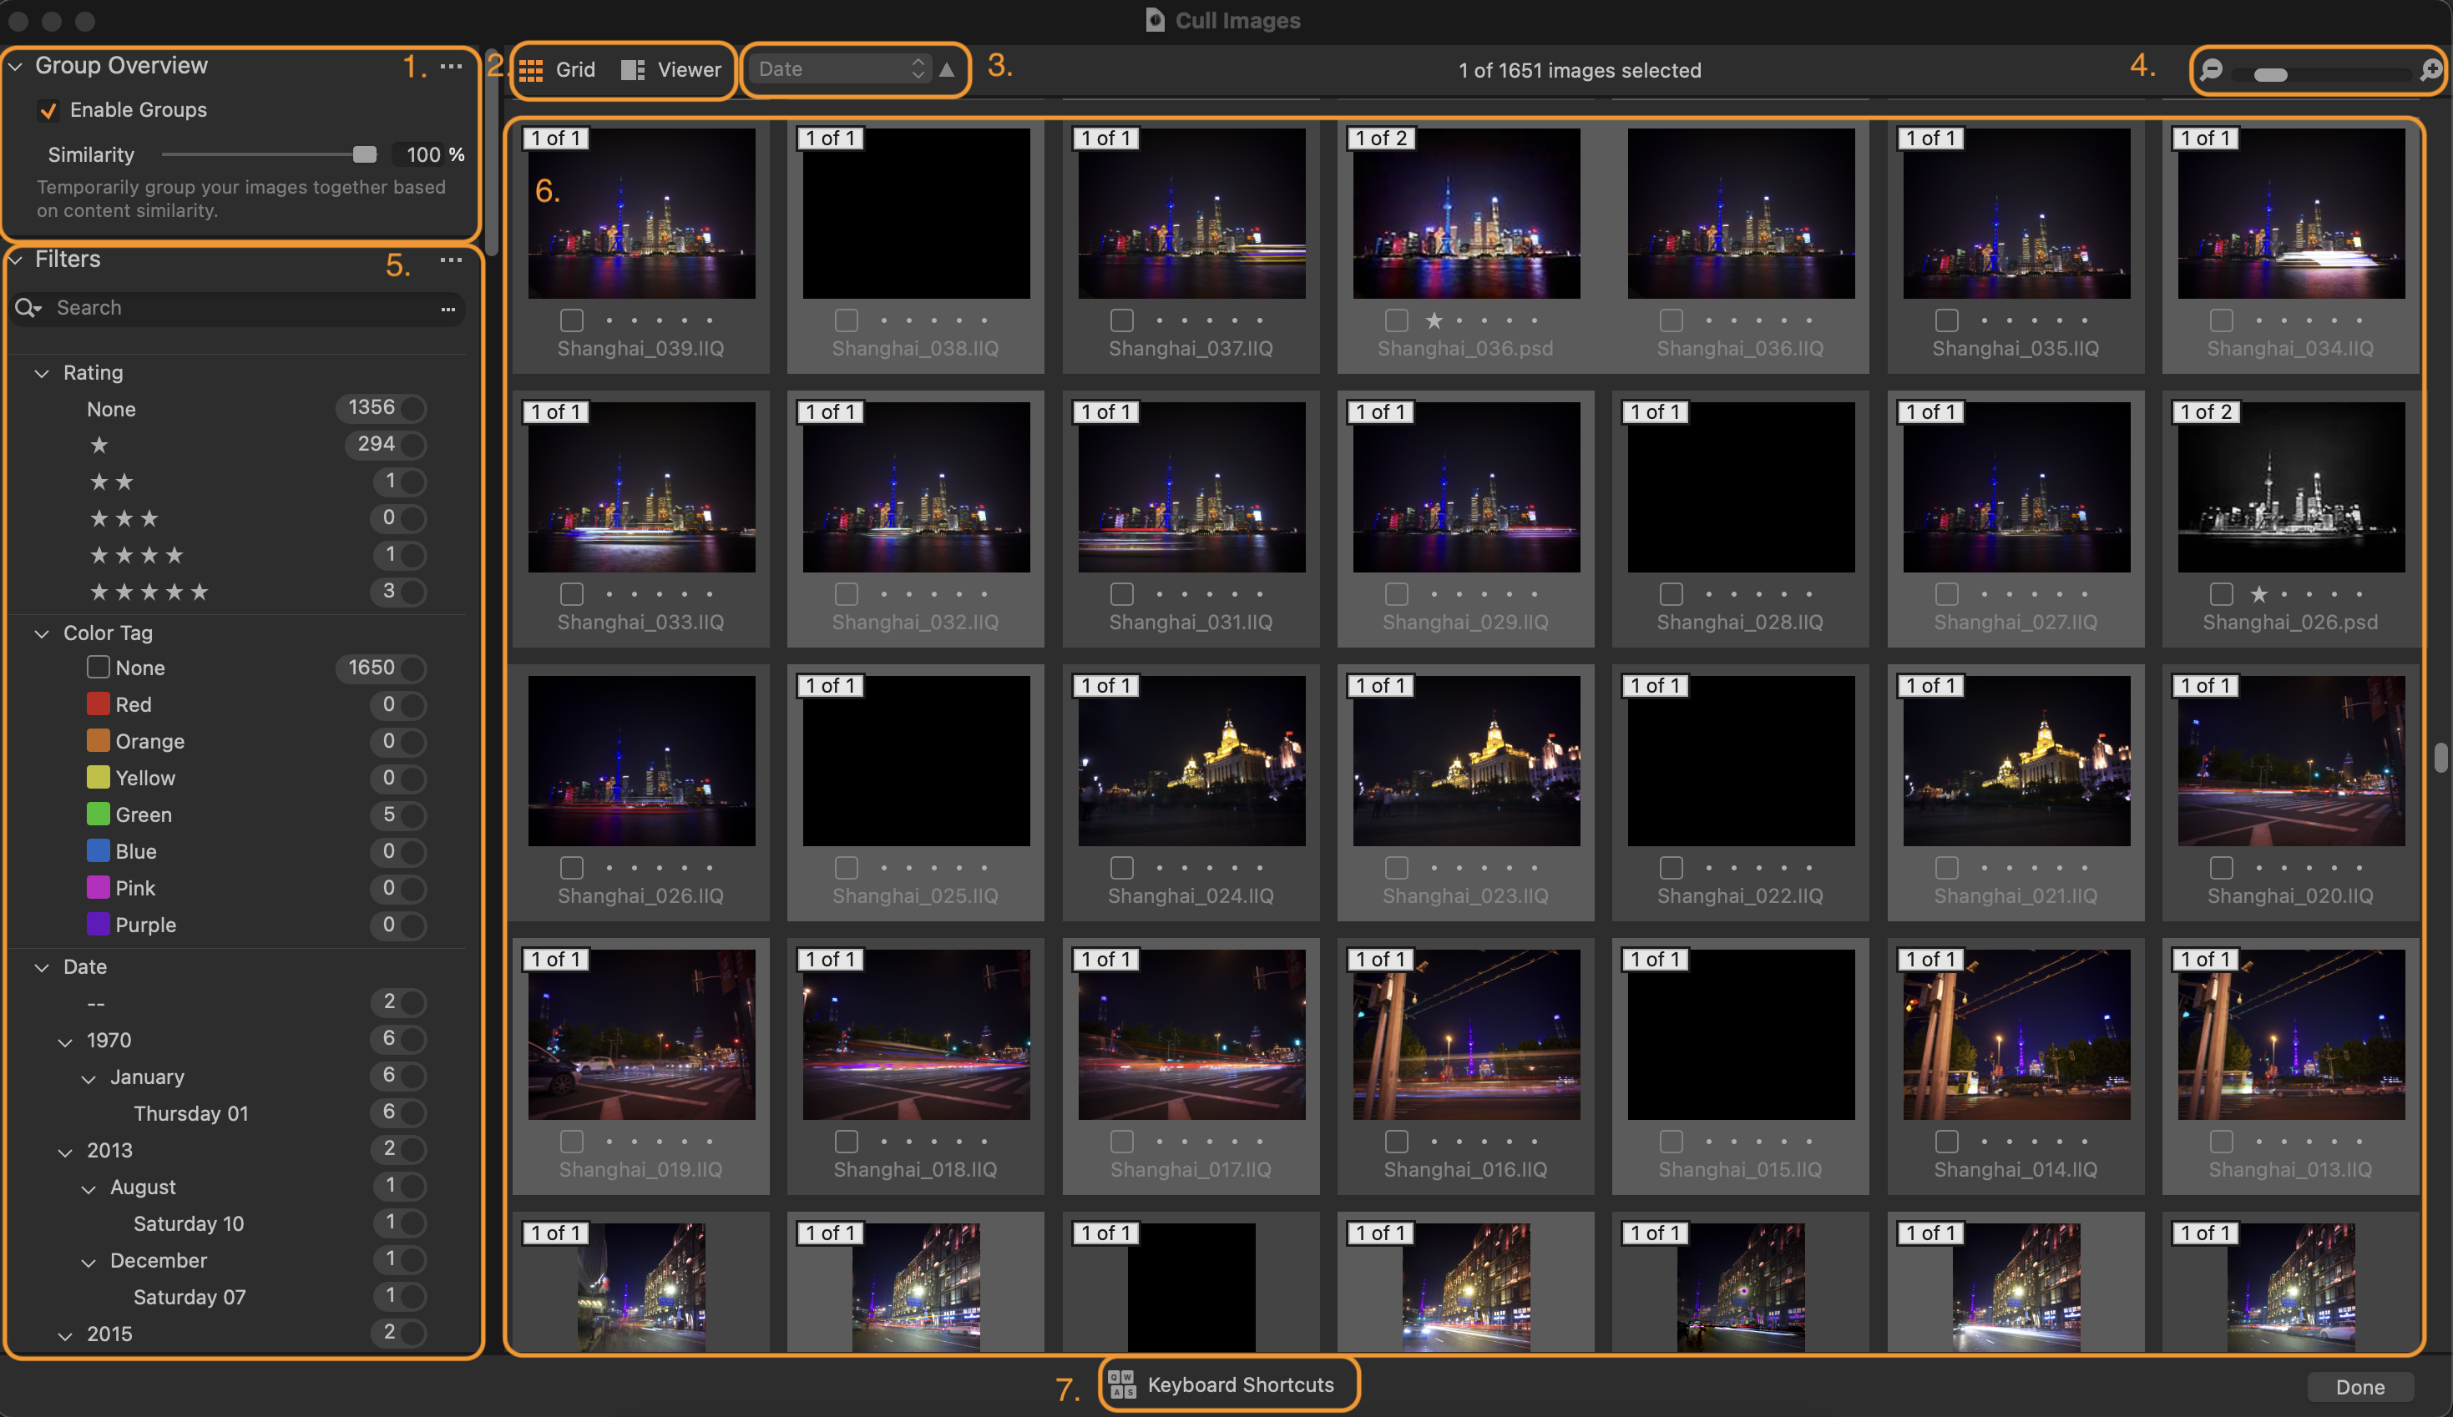
Task: Click the Similarity slider handle
Action: pos(364,154)
